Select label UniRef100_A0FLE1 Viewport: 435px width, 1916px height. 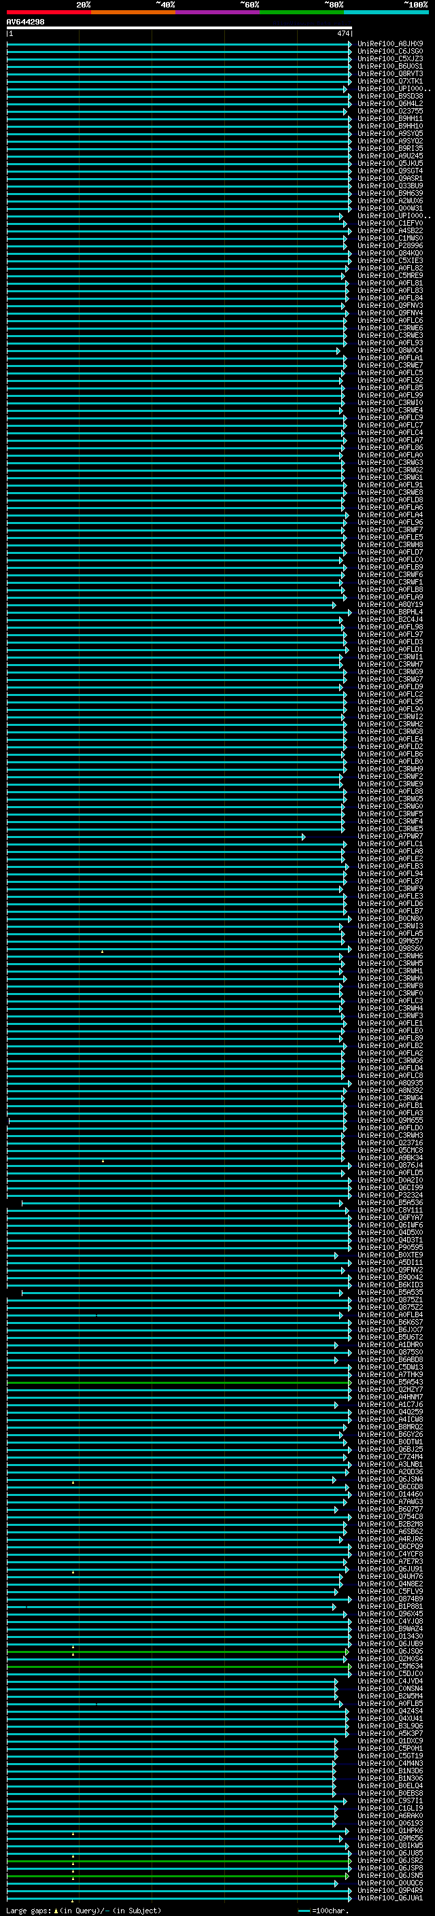click(390, 1024)
